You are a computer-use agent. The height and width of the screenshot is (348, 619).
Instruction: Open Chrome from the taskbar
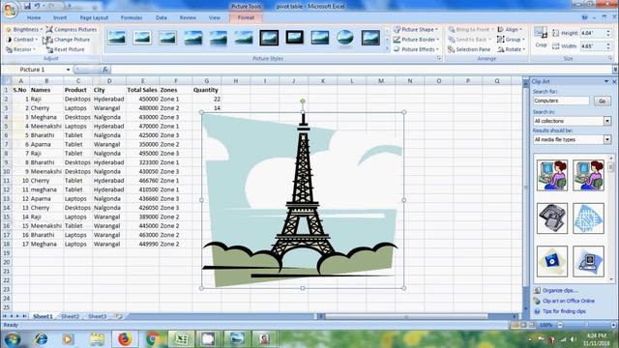tap(153, 339)
